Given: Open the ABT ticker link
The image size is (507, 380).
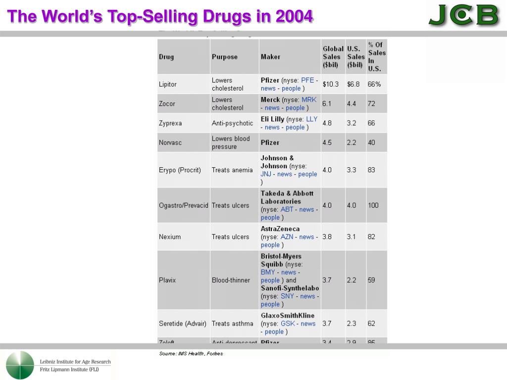Looking at the screenshot, I should point(287,209).
